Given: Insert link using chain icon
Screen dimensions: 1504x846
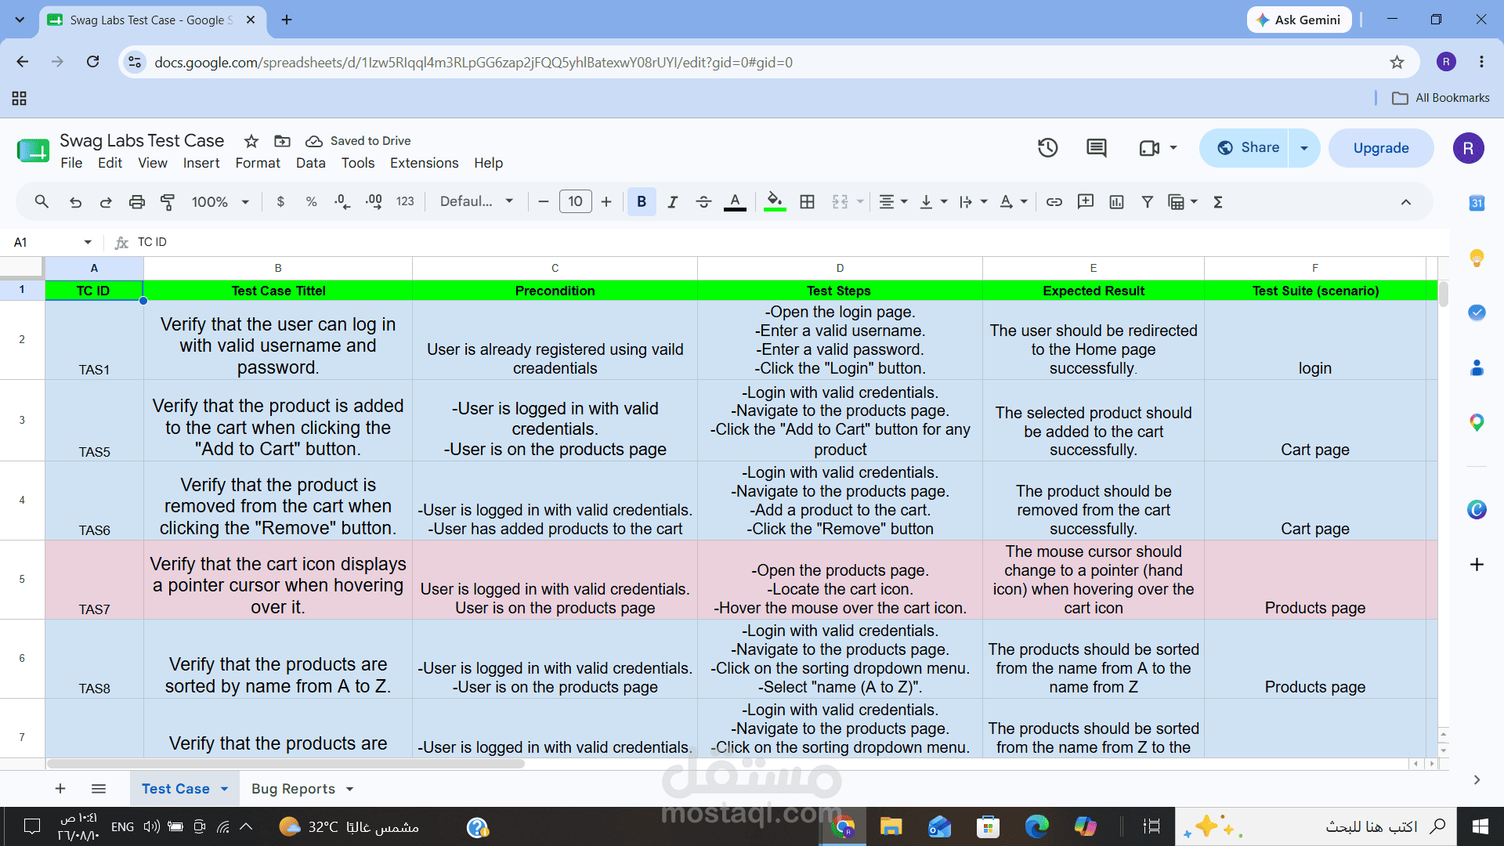Looking at the screenshot, I should point(1054,202).
